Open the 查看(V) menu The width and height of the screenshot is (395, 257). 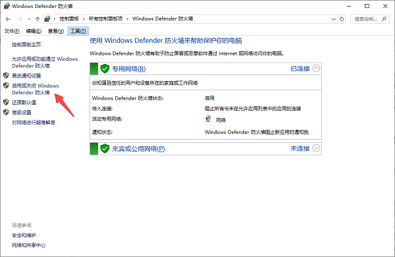pyautogui.click(x=56, y=31)
